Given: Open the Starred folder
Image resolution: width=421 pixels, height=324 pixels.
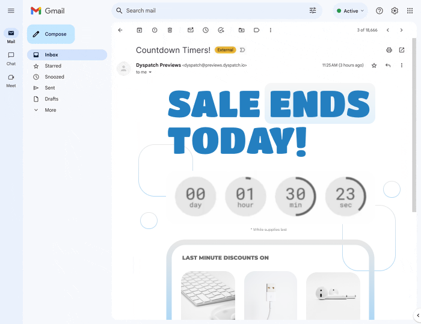Looking at the screenshot, I should tap(67, 66).
